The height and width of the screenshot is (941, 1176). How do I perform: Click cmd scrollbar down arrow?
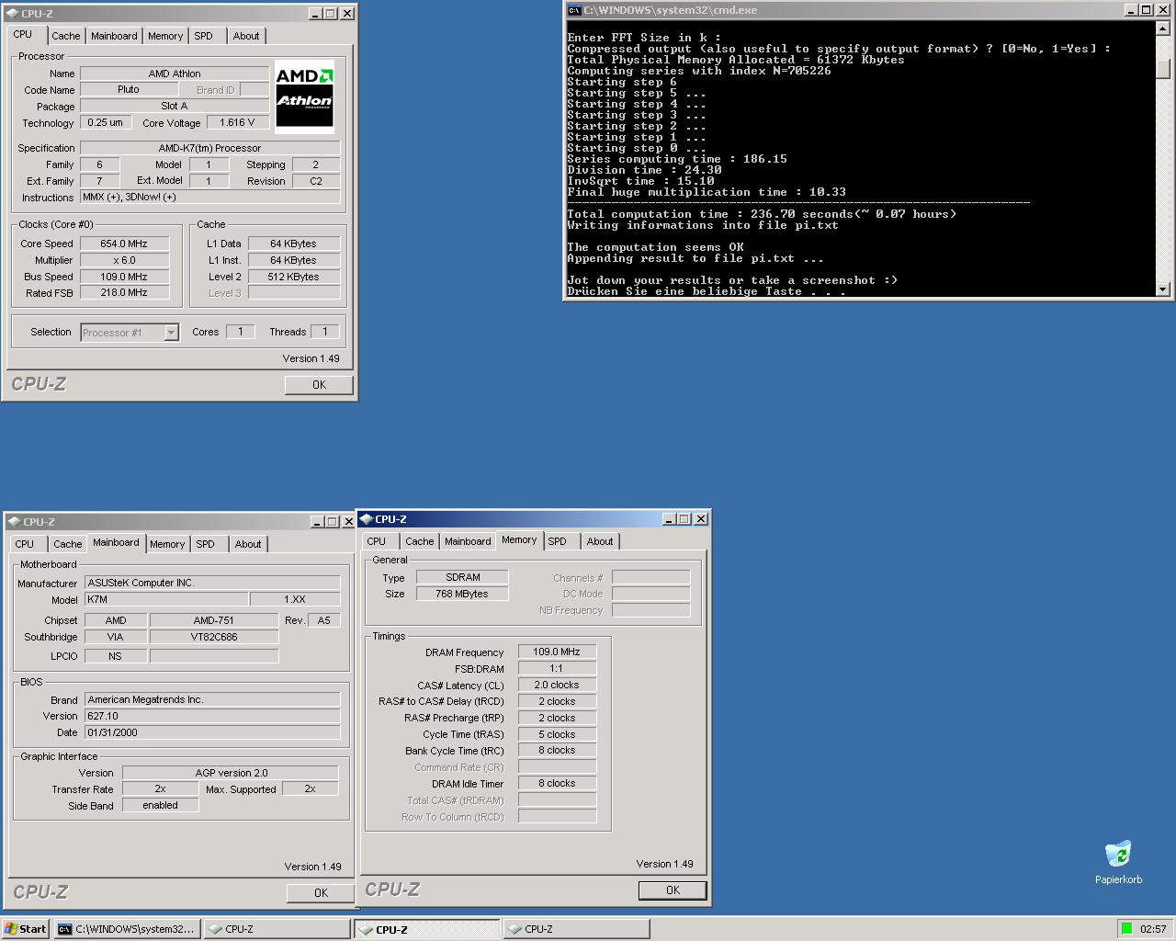coord(1162,289)
